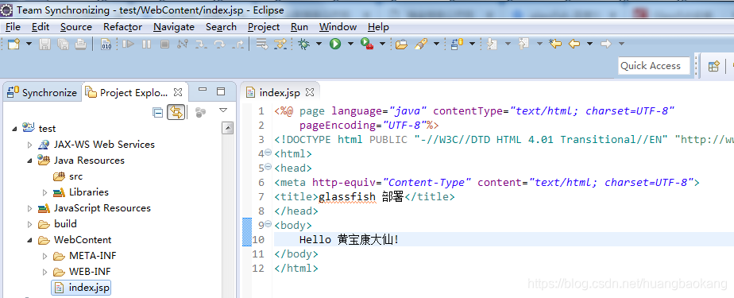734x298 pixels.
Task: Collapse the WebContent folder
Action: (x=30, y=240)
